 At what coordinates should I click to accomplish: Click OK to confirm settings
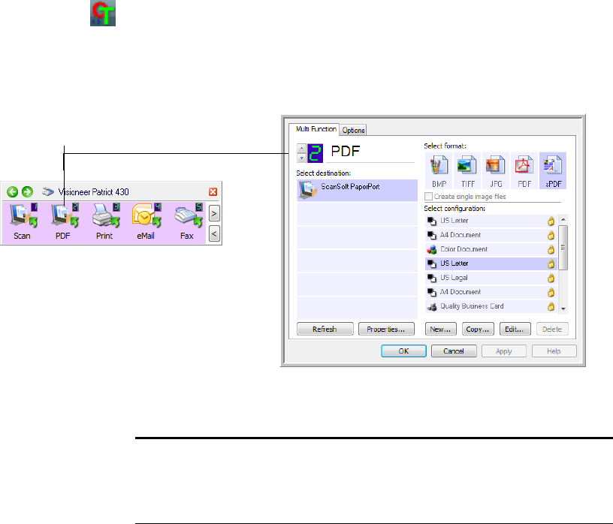403,351
